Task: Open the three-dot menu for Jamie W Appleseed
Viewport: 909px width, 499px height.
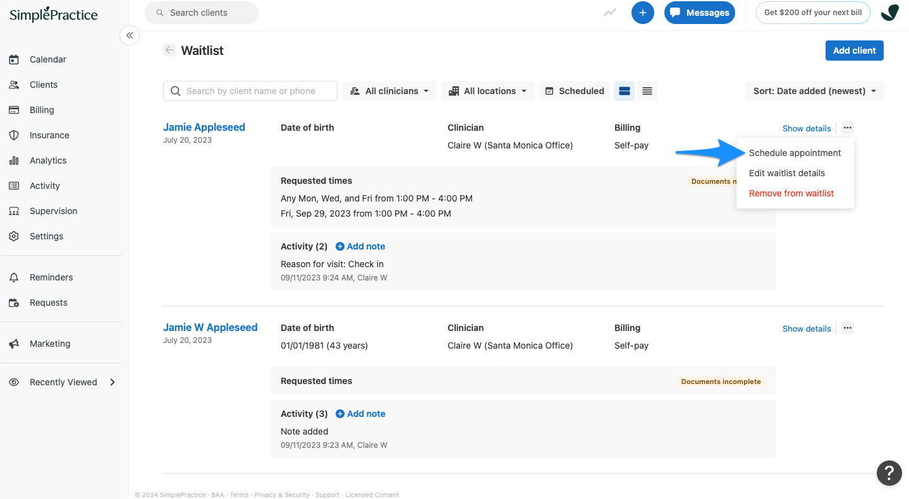Action: (848, 328)
